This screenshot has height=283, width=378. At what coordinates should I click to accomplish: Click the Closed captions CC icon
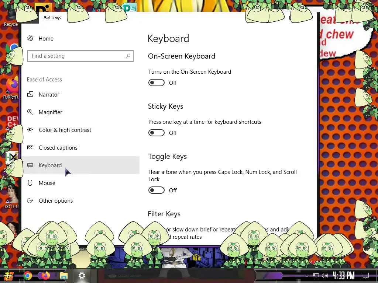pos(30,147)
